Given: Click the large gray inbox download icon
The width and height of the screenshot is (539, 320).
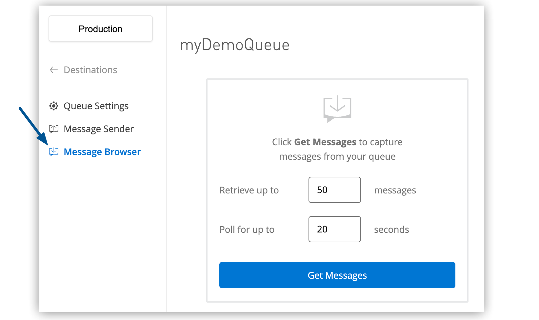Looking at the screenshot, I should (x=337, y=109).
